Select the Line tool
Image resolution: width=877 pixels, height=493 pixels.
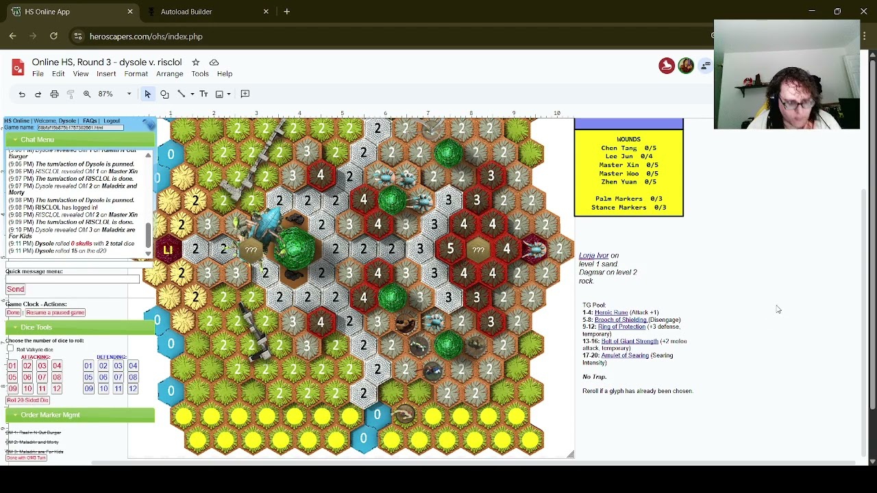coord(181,94)
